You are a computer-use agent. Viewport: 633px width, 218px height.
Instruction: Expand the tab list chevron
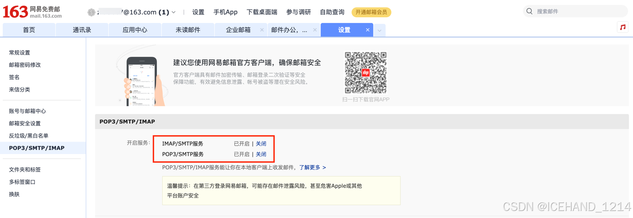pyautogui.click(x=379, y=30)
